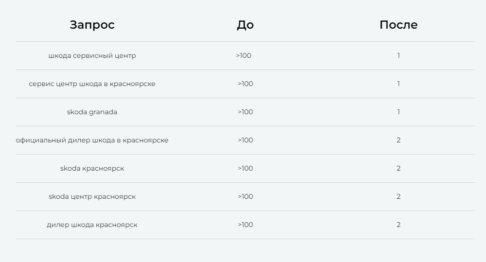Click the "До" column header

click(x=245, y=25)
